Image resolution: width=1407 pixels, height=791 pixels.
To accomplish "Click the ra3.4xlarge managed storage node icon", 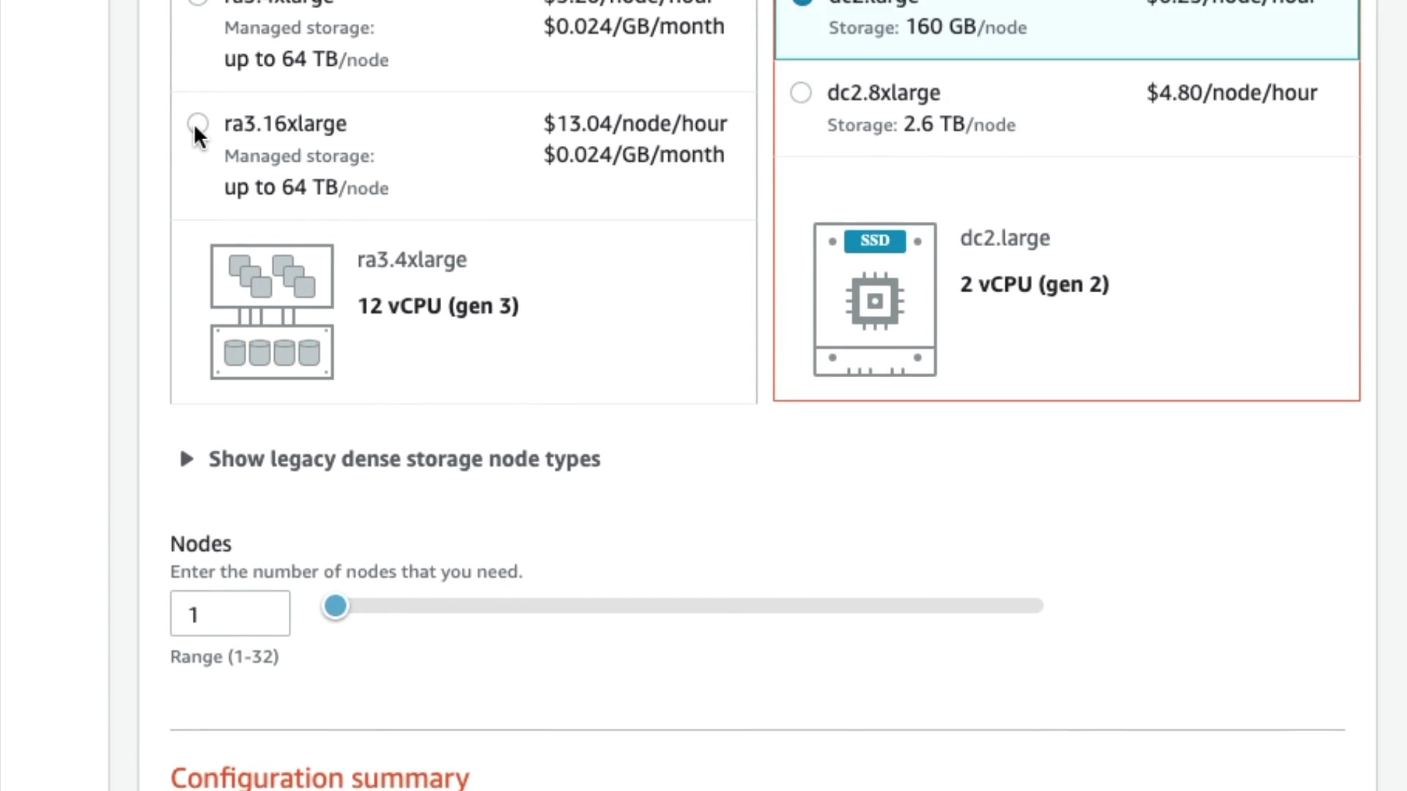I will tap(272, 311).
